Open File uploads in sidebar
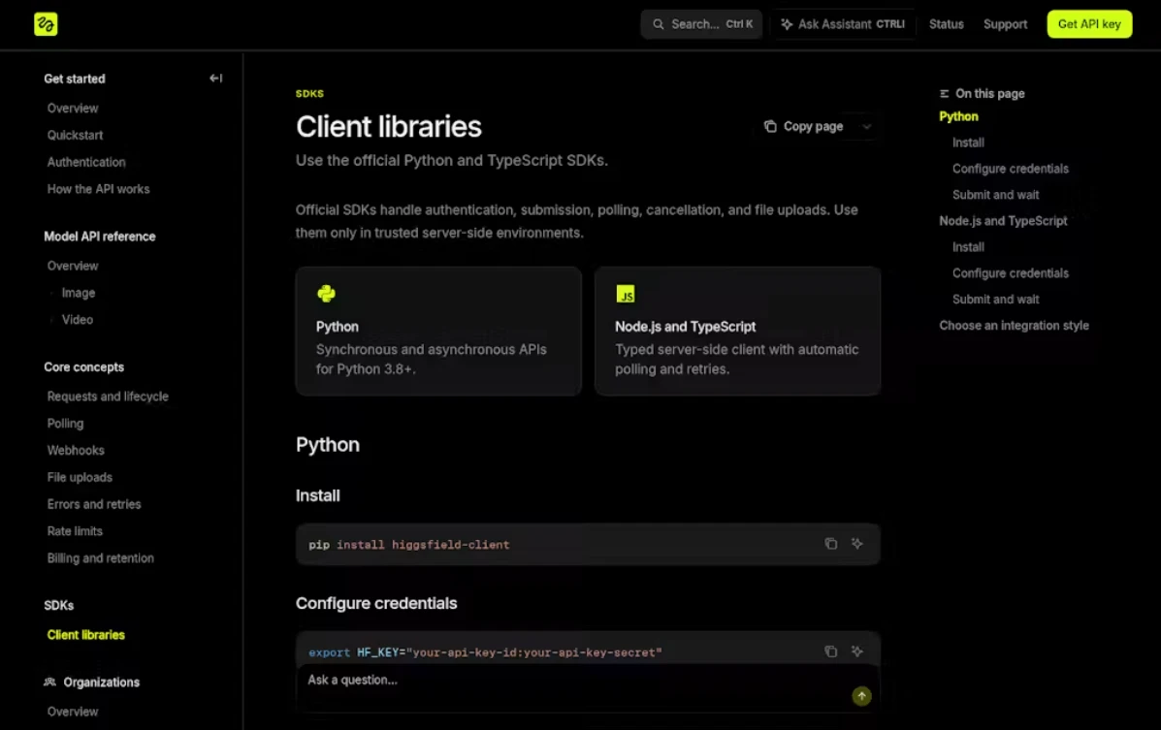Viewport: 1161px width, 730px height. coord(80,478)
